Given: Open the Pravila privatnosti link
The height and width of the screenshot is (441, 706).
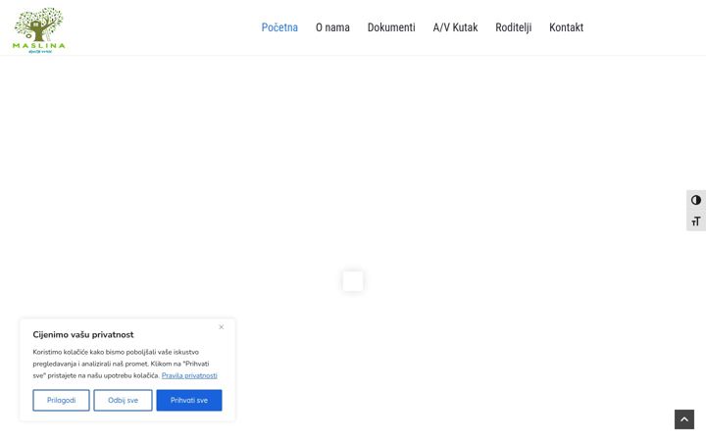Looking at the screenshot, I should 189,375.
